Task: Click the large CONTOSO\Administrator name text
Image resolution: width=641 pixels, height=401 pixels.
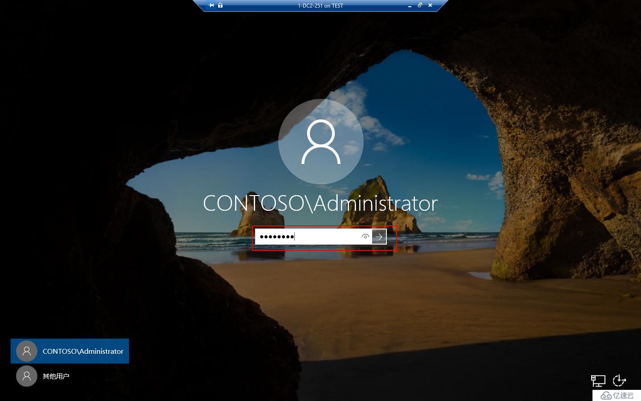Action: click(x=320, y=203)
